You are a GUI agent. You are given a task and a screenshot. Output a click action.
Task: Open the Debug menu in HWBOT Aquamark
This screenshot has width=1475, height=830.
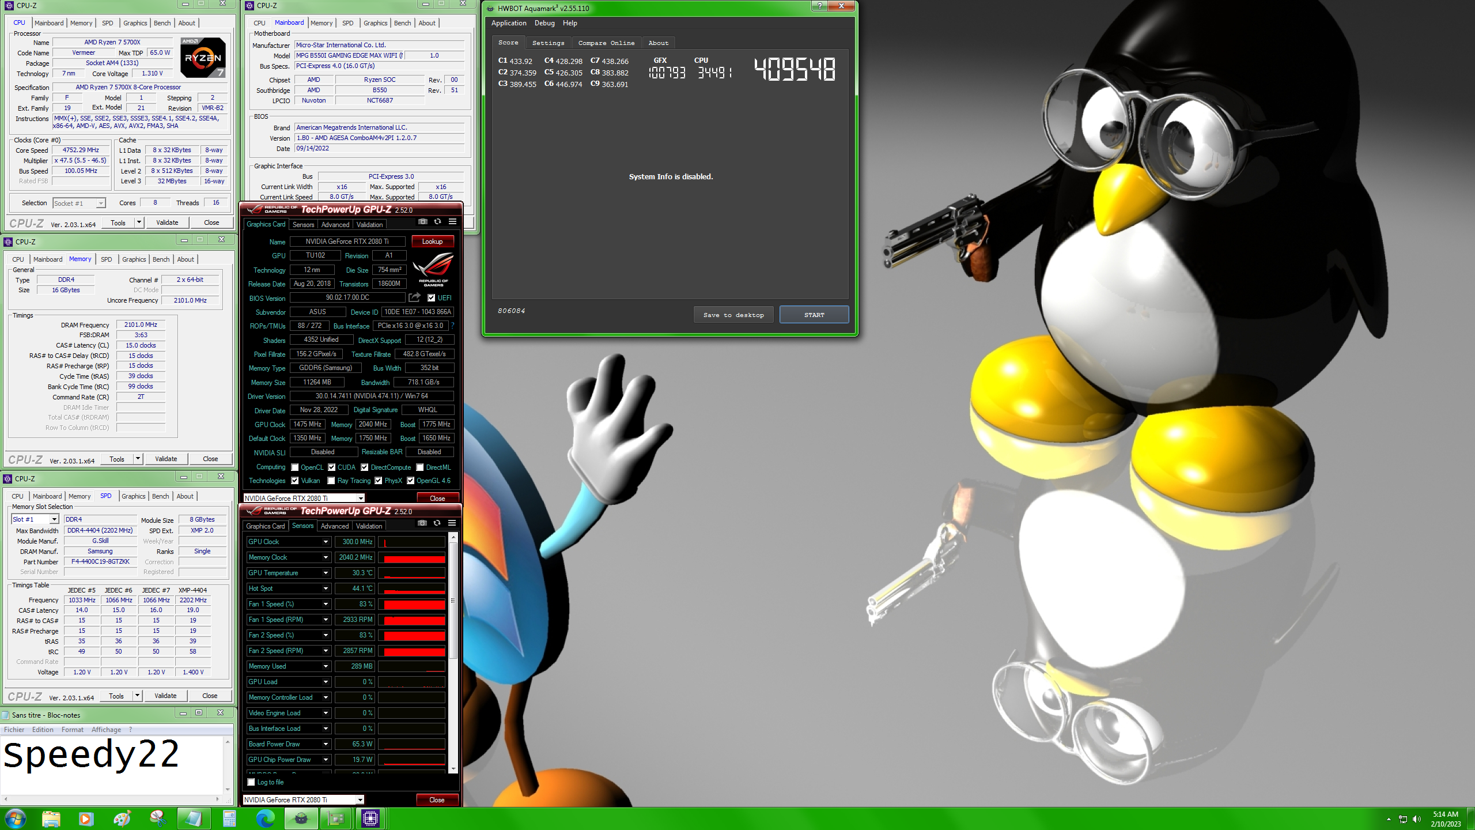point(544,23)
